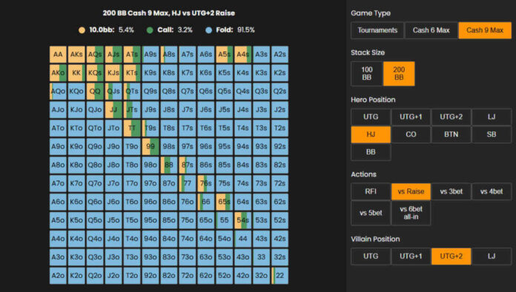Select BB hero position
Viewport: 516px width, 292px height.
[371, 152]
